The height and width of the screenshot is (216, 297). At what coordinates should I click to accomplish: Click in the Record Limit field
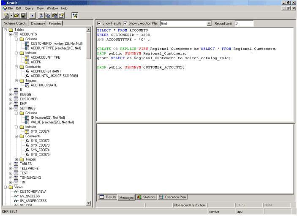point(244,24)
